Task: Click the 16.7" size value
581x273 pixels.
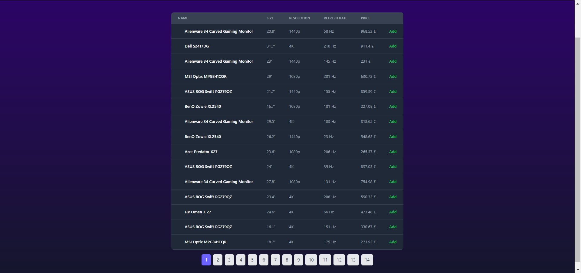Action: pos(271,107)
